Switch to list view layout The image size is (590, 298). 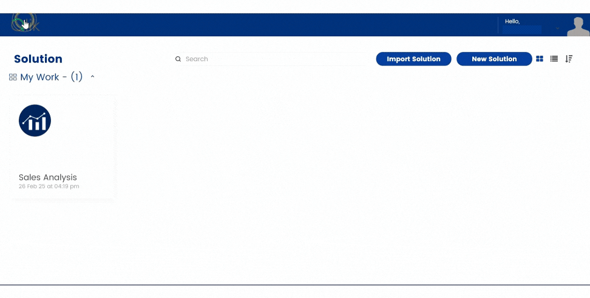pos(554,59)
